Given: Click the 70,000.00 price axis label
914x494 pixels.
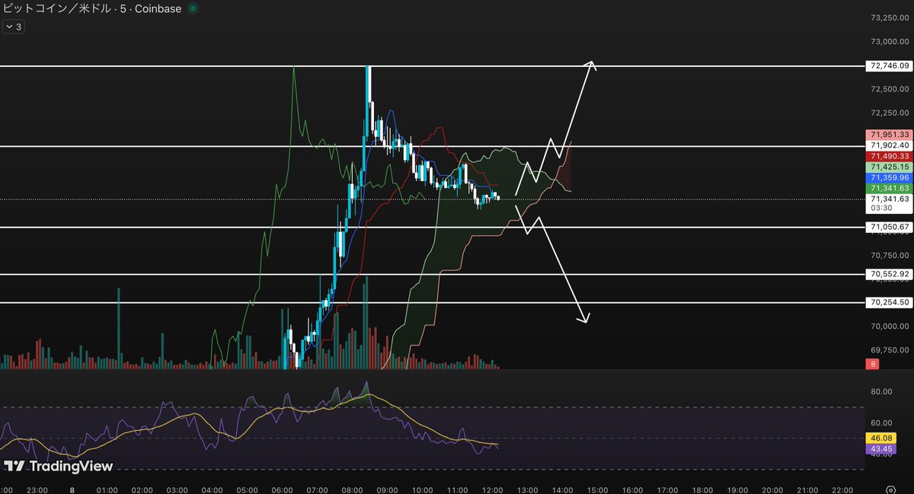Looking at the screenshot, I should (x=891, y=326).
